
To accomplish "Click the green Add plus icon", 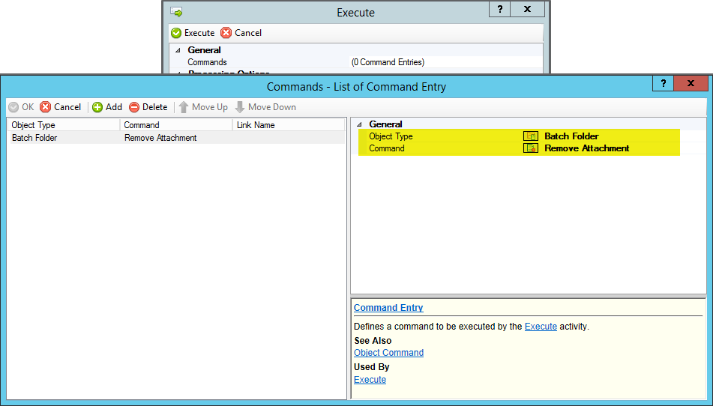I will click(97, 107).
